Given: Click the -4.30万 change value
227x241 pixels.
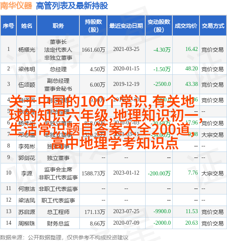Looking at the screenshot, I should point(162,50).
